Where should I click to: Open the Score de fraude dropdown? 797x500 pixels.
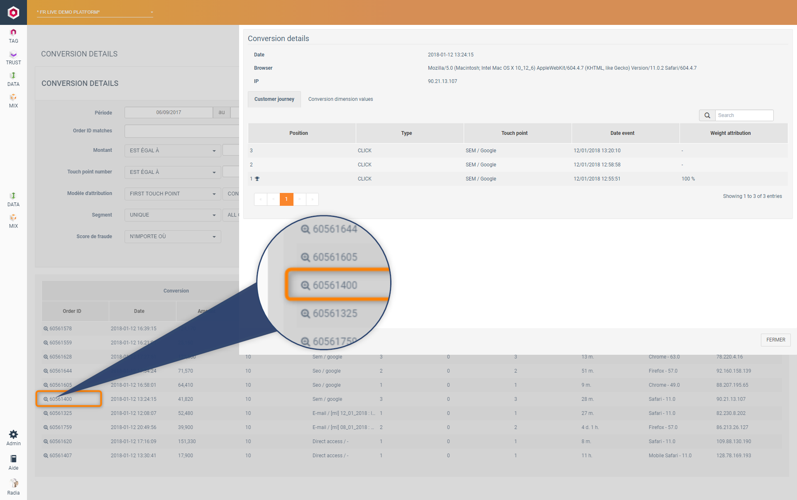click(x=172, y=237)
